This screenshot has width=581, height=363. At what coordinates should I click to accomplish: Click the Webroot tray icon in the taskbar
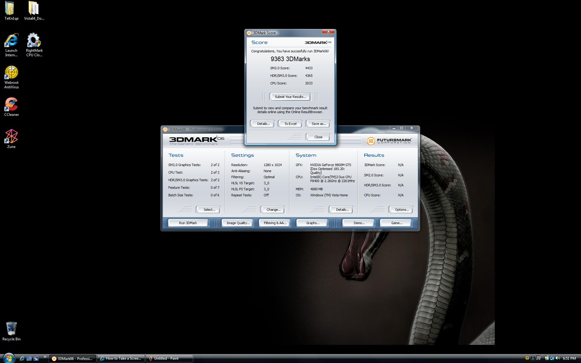click(x=527, y=358)
